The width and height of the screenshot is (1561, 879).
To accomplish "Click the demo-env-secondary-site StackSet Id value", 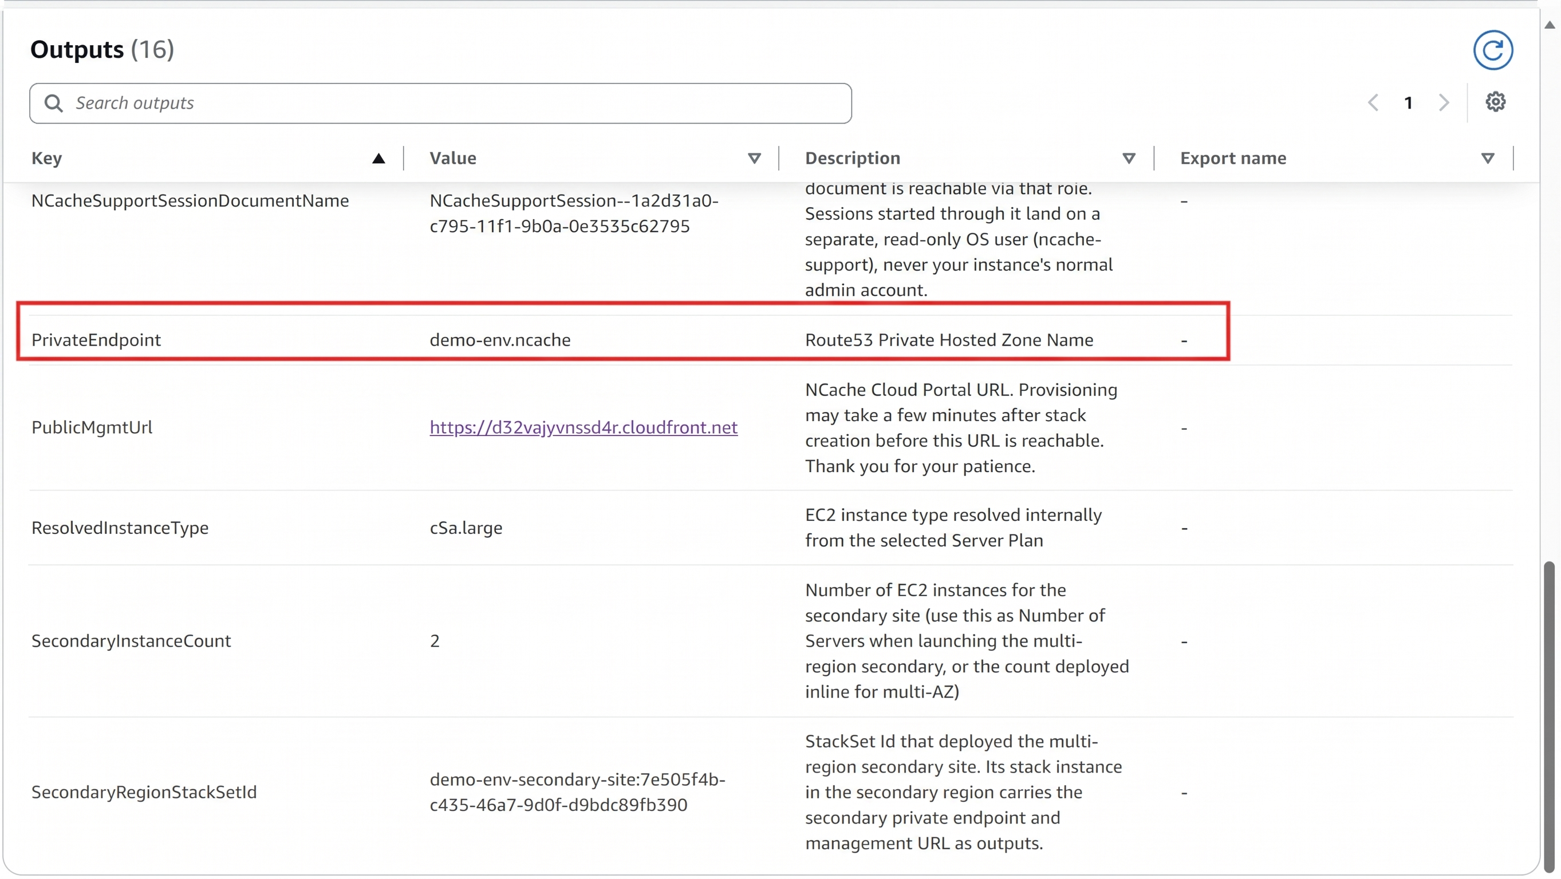I will [577, 793].
